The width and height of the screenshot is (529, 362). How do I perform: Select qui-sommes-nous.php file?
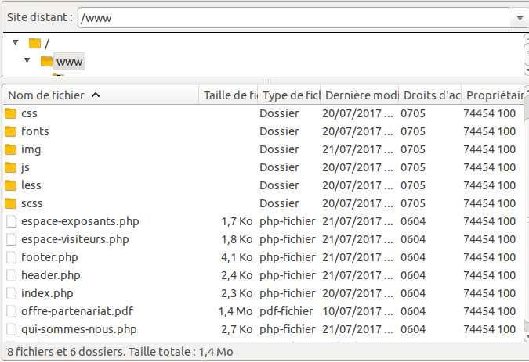[78, 329]
